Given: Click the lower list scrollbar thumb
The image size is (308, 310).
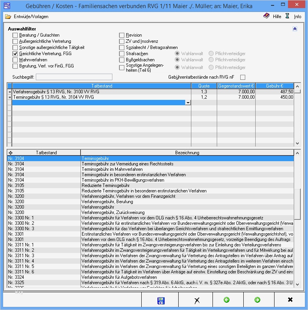Looking at the screenshot, I should [297, 204].
